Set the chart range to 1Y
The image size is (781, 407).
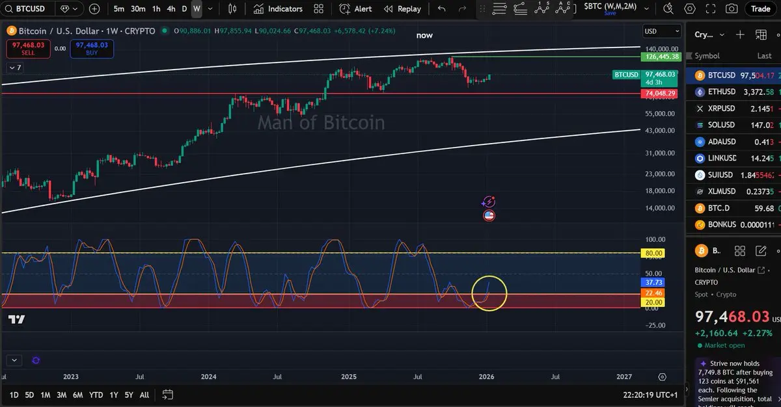coord(114,395)
